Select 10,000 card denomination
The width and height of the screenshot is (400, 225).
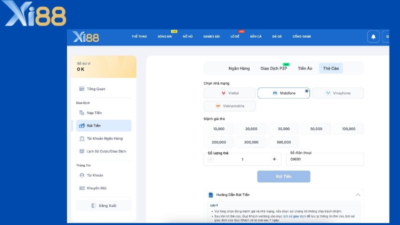tap(218, 129)
